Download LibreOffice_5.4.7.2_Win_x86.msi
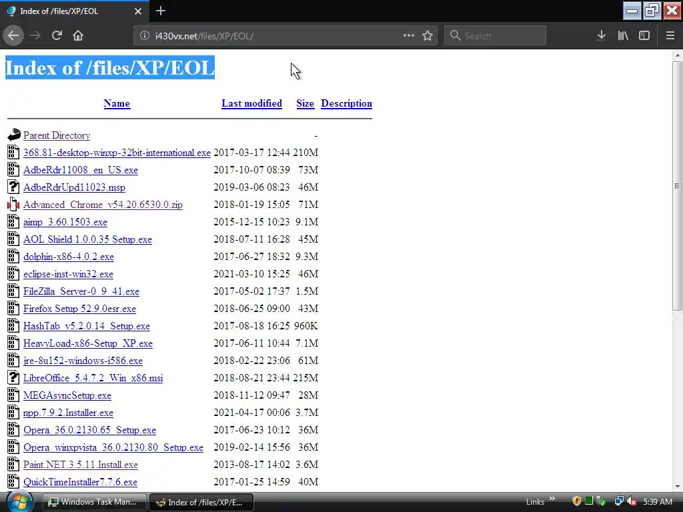This screenshot has height=512, width=683. [x=93, y=379]
